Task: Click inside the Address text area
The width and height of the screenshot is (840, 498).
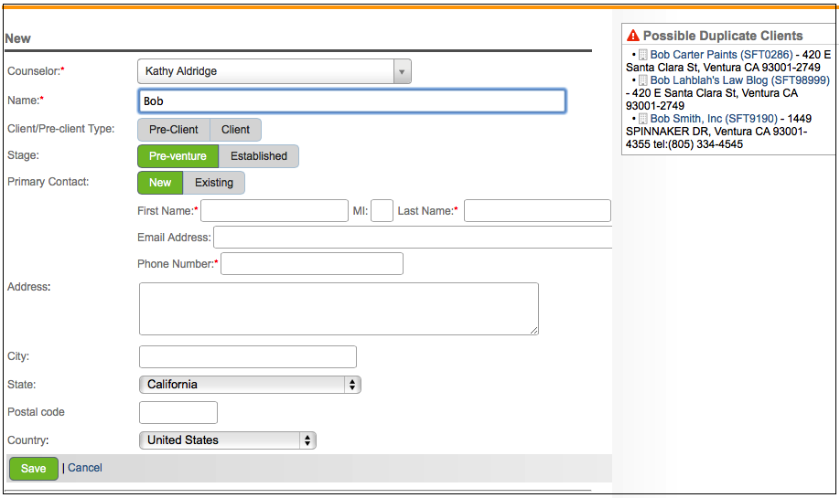Action: pyautogui.click(x=339, y=309)
